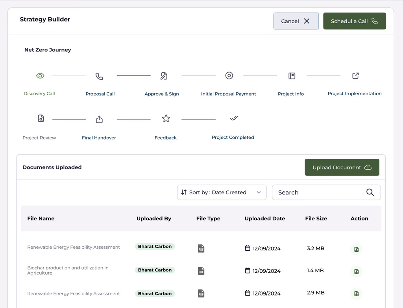Open PDF icon of the 2.9 MB file
Screen dimensions: 403x308
(201, 293)
